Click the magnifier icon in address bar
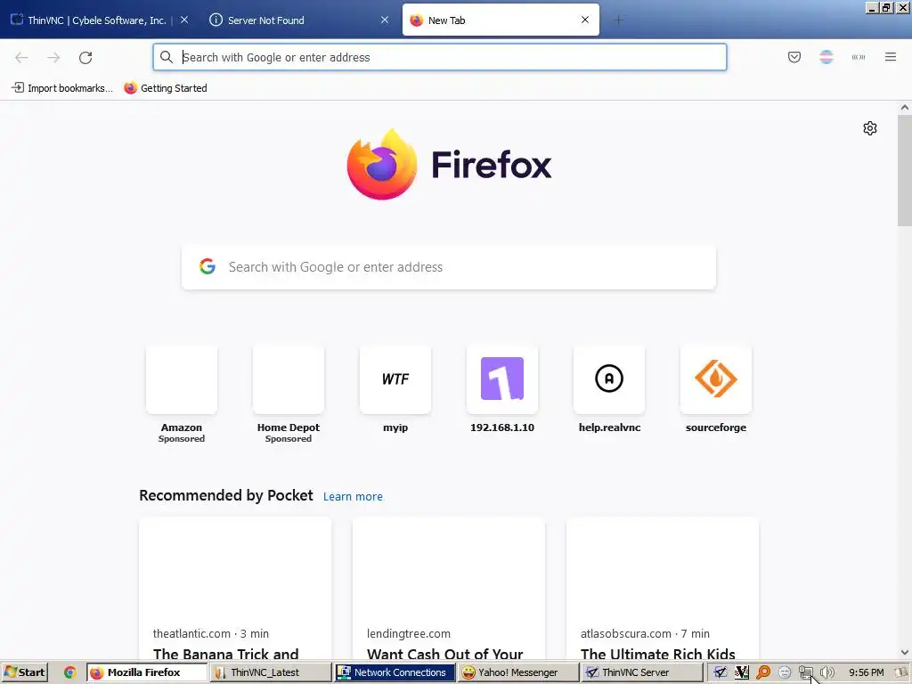Viewport: 912px width, 684px height. point(167,57)
